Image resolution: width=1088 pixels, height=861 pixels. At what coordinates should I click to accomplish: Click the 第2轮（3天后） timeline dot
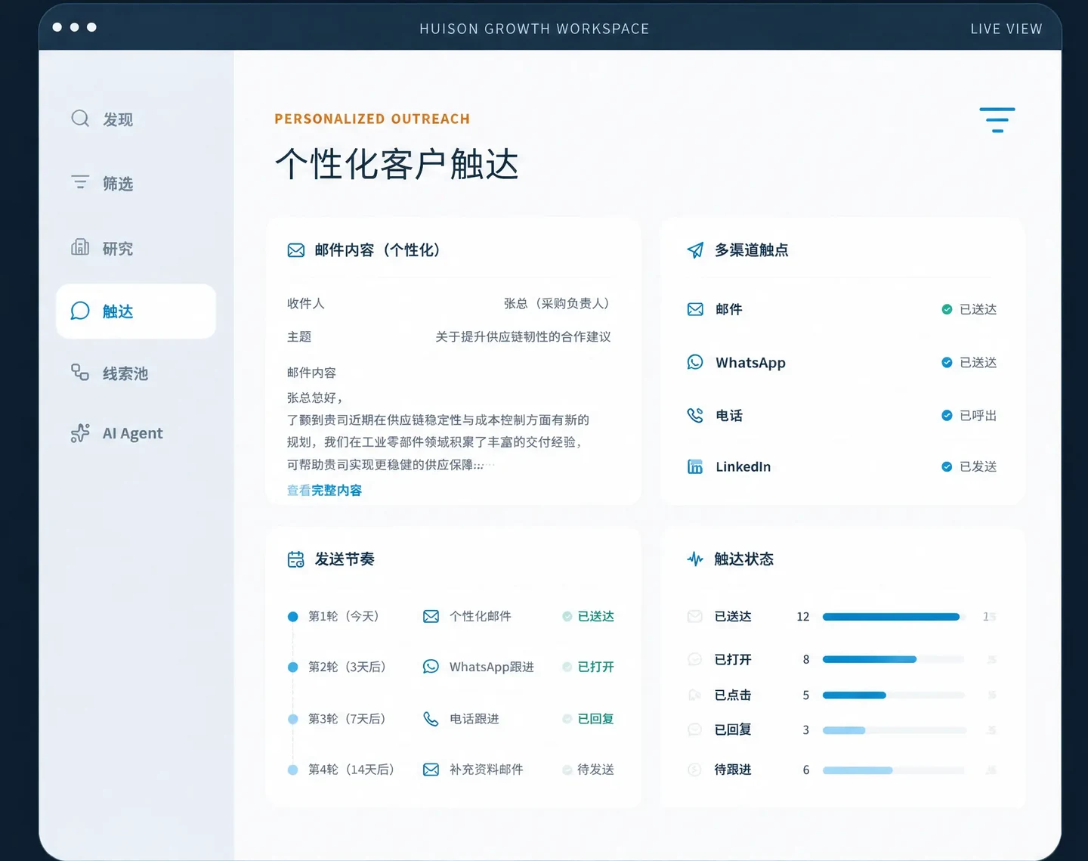(x=292, y=667)
